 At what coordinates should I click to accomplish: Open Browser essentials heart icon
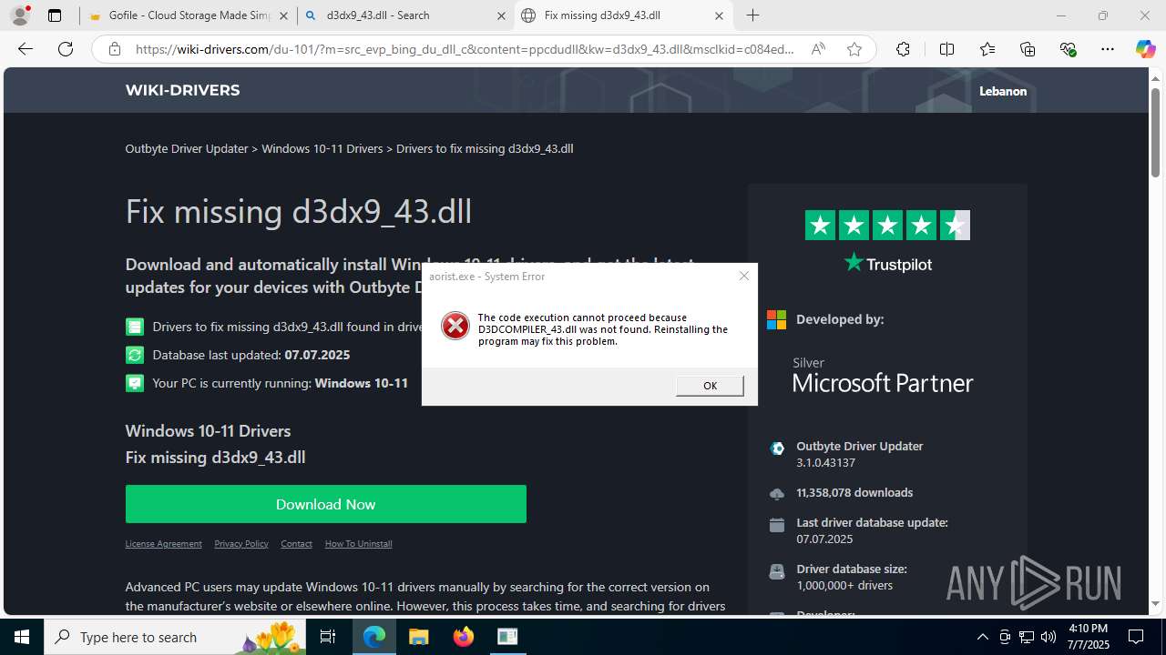point(1069,49)
